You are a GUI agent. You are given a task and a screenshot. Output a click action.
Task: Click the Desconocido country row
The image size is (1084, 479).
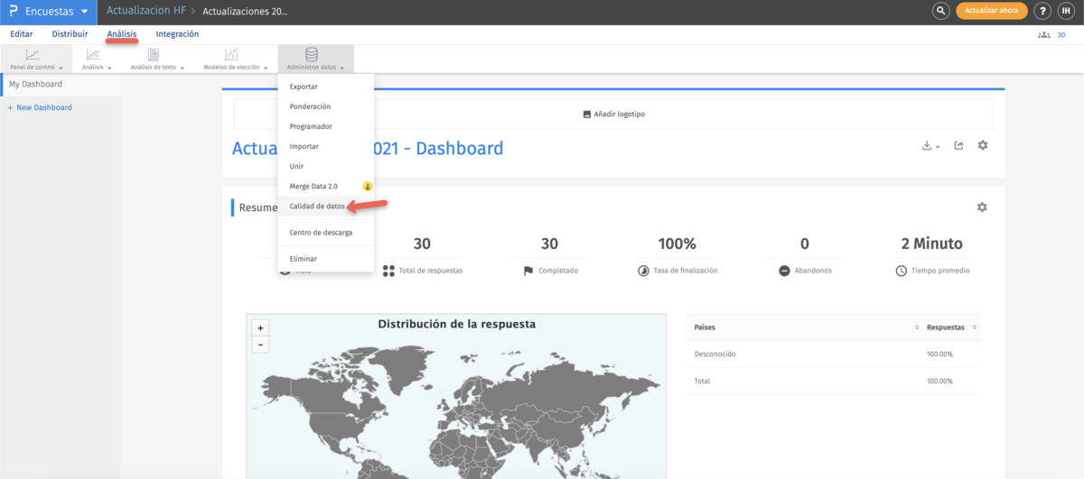pyautogui.click(x=832, y=354)
